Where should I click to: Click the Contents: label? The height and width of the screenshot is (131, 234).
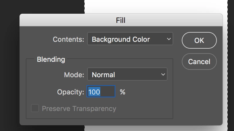tap(69, 39)
